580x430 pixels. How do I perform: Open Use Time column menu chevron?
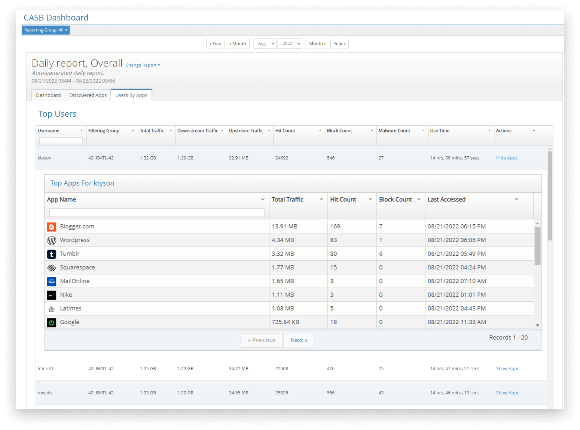(x=489, y=130)
